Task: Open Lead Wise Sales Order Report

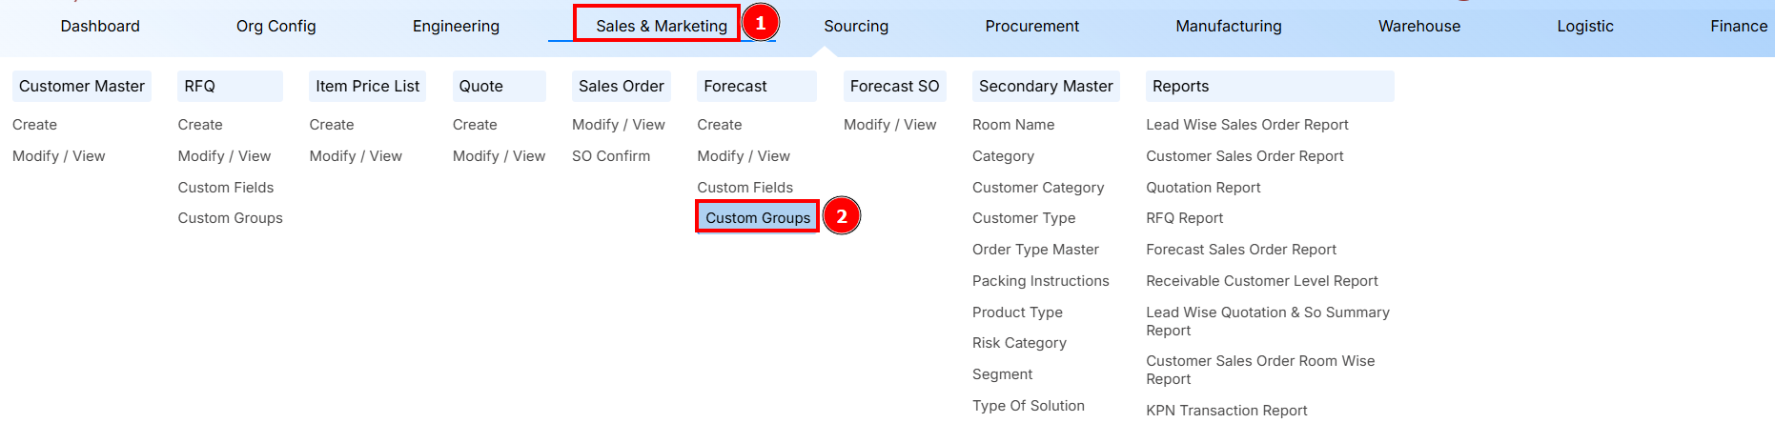Action: point(1246,125)
